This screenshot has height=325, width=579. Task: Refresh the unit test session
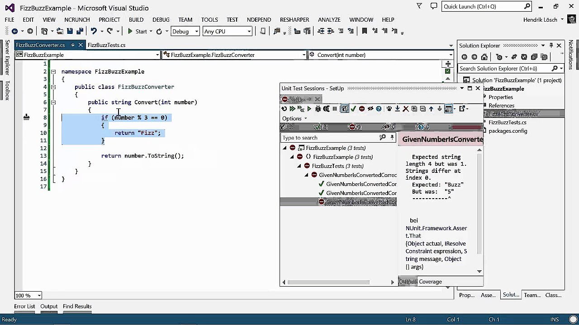(x=284, y=109)
